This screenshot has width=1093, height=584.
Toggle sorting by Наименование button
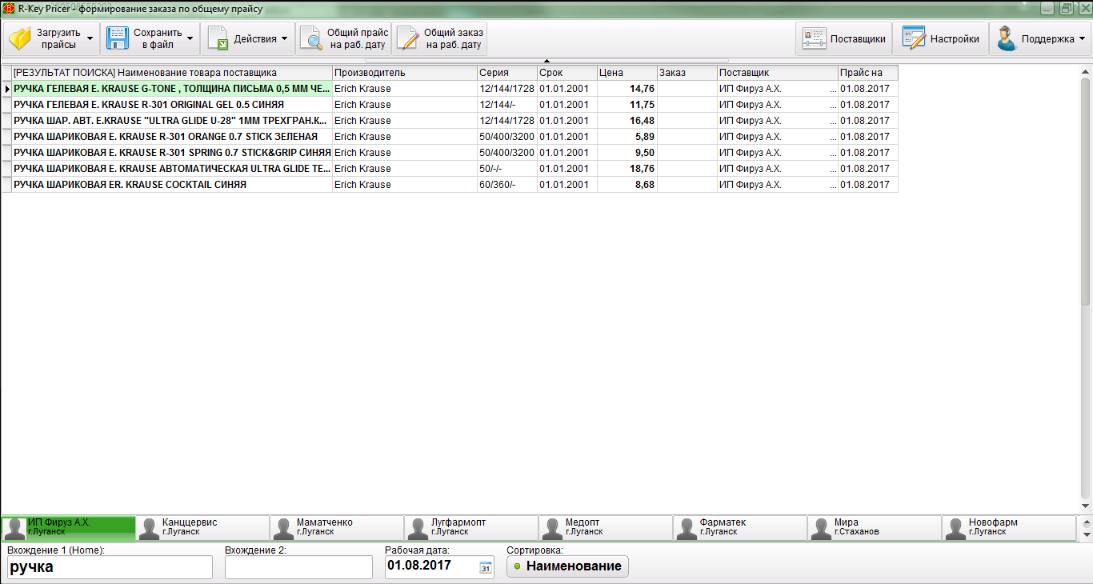567,566
